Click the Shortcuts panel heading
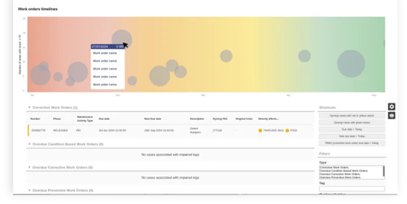Viewport: 407px width, 204px height. tap(327, 107)
